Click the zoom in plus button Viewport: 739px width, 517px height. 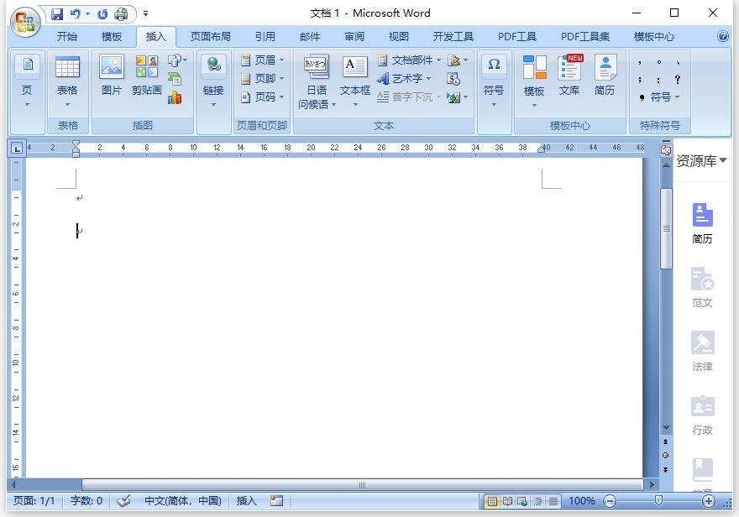point(709,501)
